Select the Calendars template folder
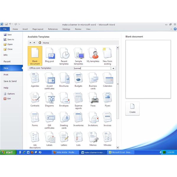Screen dimensions: 177x177 (107, 79)
